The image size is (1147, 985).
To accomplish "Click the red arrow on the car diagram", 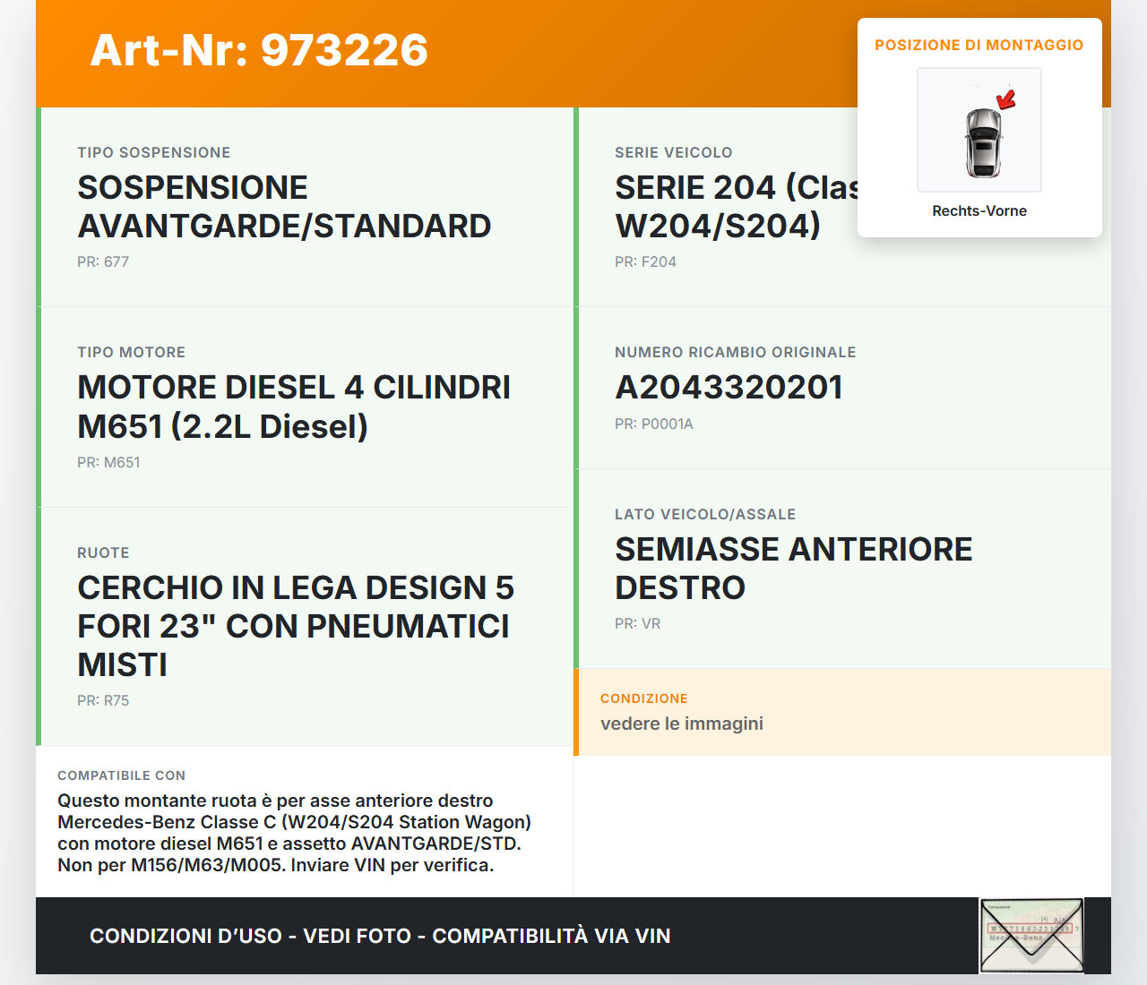I will click(x=1006, y=99).
